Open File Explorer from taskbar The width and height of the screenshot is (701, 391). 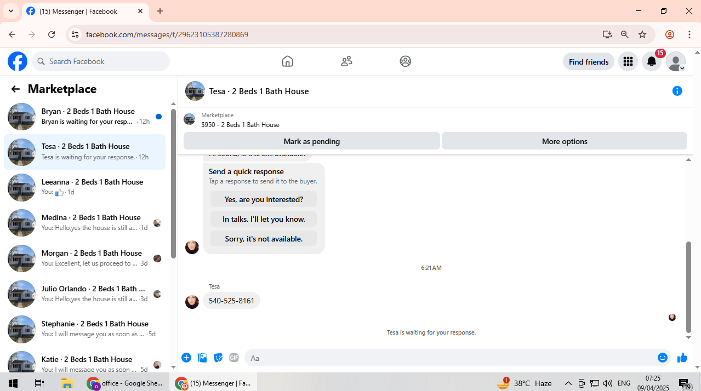67,383
